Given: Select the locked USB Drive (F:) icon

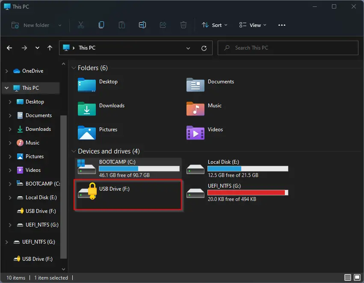Looking at the screenshot, I should point(88,191).
